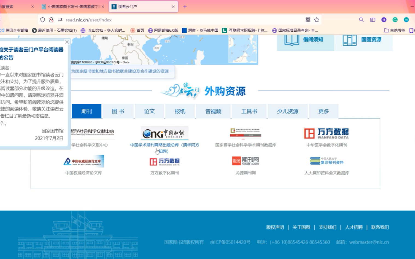Expand the 其他书签 bookmarks folder
The image size is (415, 259).
[x=394, y=30]
